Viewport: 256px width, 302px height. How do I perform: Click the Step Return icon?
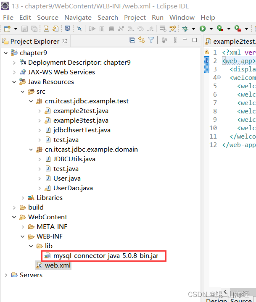click(150, 29)
